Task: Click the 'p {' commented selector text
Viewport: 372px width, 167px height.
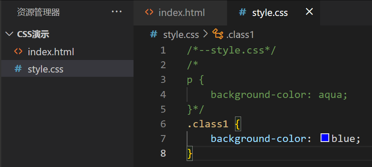Action: (x=195, y=80)
